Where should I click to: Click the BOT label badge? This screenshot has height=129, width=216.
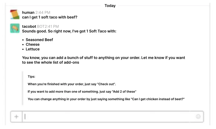41,27
